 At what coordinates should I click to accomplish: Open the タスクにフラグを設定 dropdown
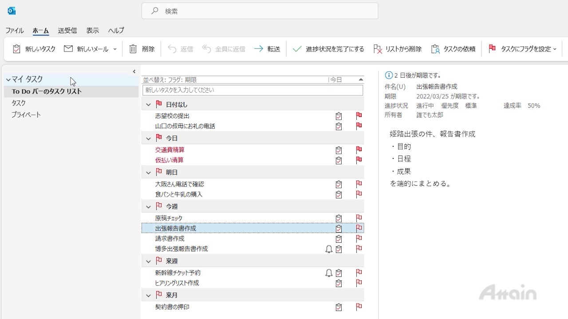(x=555, y=49)
